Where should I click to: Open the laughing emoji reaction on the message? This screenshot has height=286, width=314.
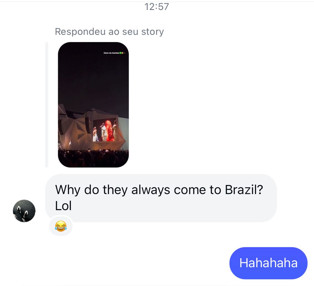61,226
